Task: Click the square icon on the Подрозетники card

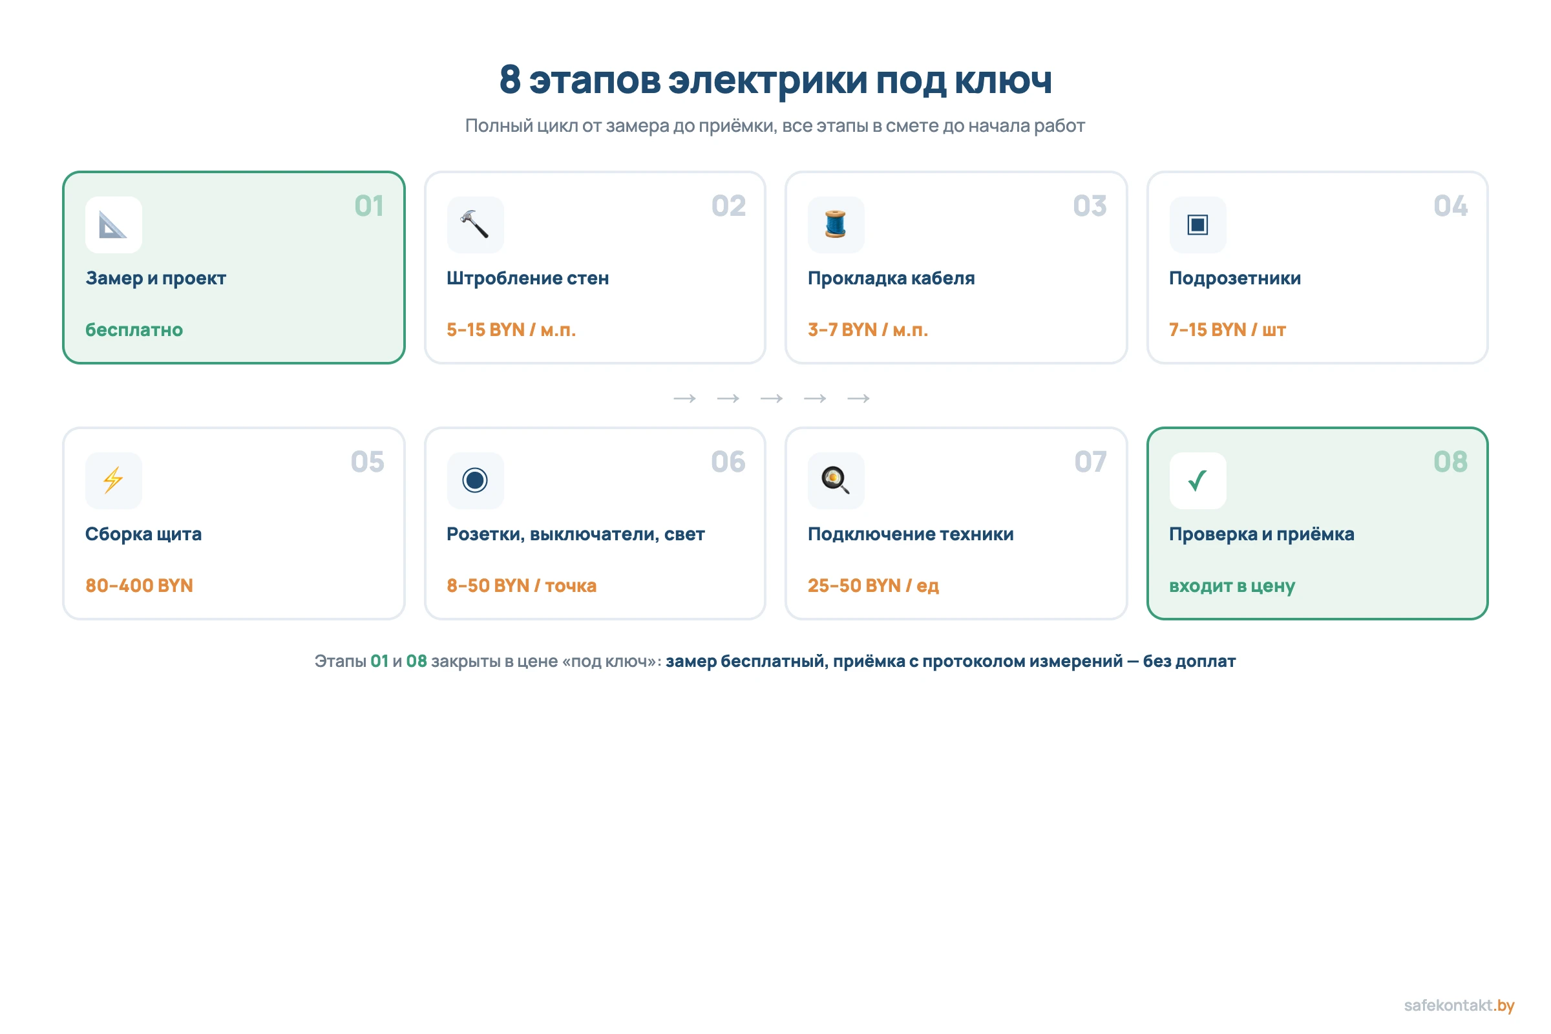Action: click(x=1198, y=224)
